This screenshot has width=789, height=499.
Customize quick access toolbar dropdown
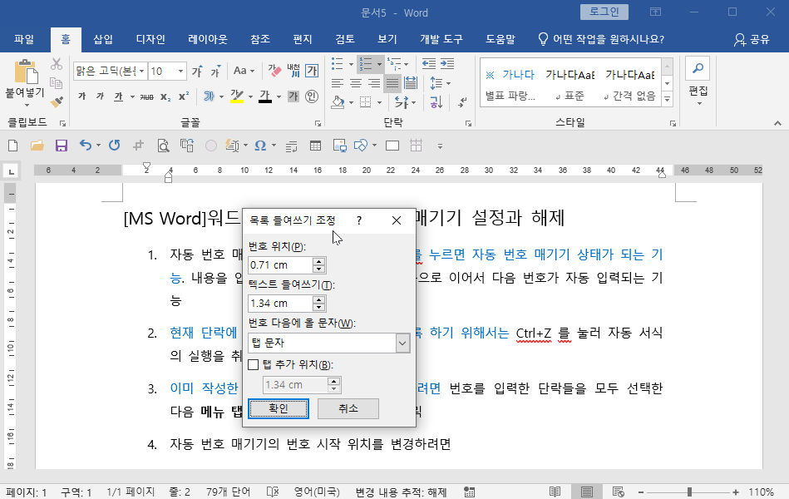[x=440, y=146]
